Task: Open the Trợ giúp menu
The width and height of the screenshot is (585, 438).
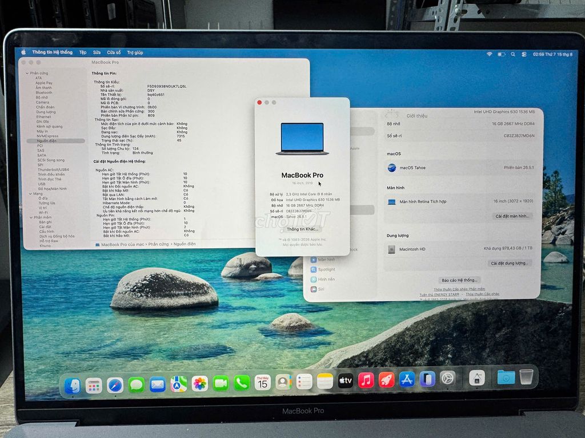Action: tap(135, 52)
